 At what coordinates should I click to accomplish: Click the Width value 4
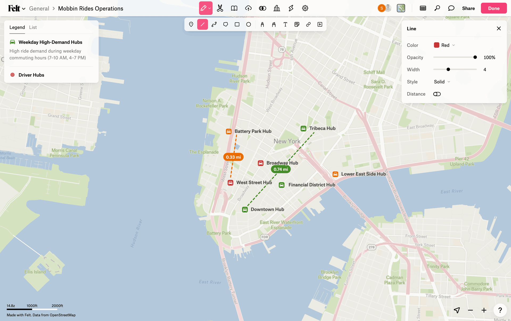pos(485,70)
